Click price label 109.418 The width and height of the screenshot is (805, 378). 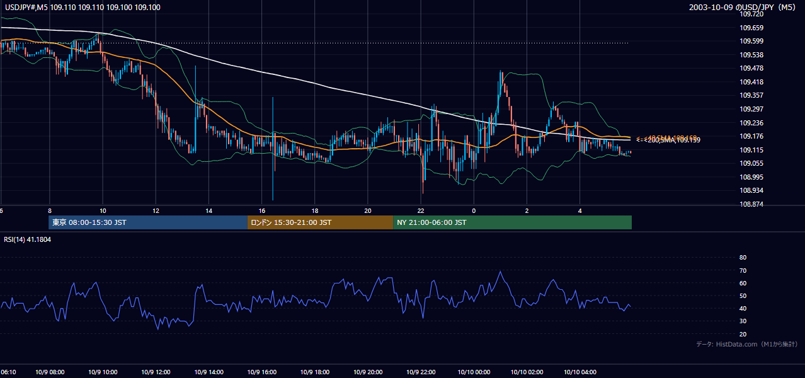(x=751, y=82)
